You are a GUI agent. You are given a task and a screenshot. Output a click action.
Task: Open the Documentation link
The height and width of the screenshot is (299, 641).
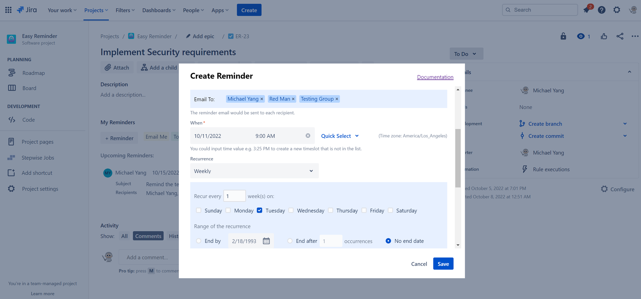pos(435,77)
